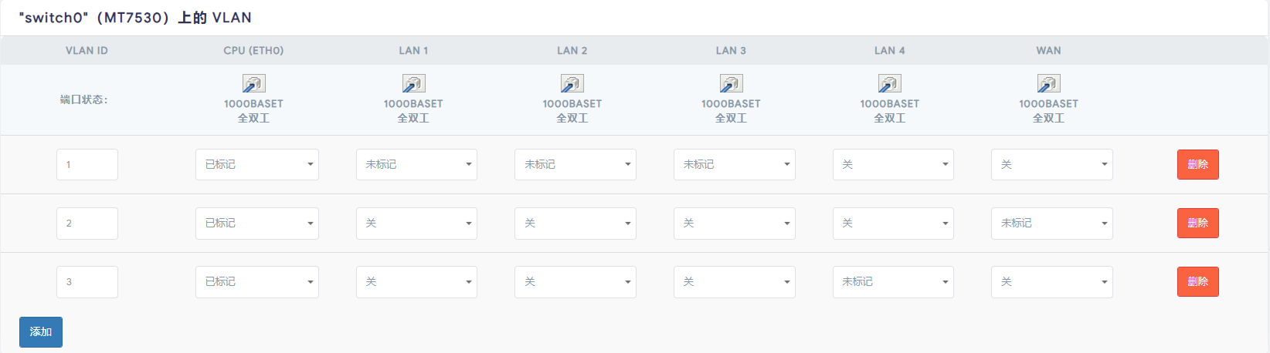This screenshot has height=353, width=1270.
Task: Delete the VLAN 1 row
Action: pyautogui.click(x=1197, y=165)
